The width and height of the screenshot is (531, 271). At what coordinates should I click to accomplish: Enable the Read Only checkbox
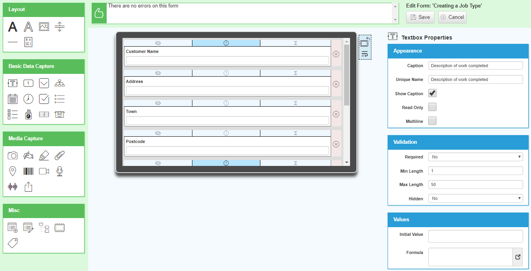(432, 107)
